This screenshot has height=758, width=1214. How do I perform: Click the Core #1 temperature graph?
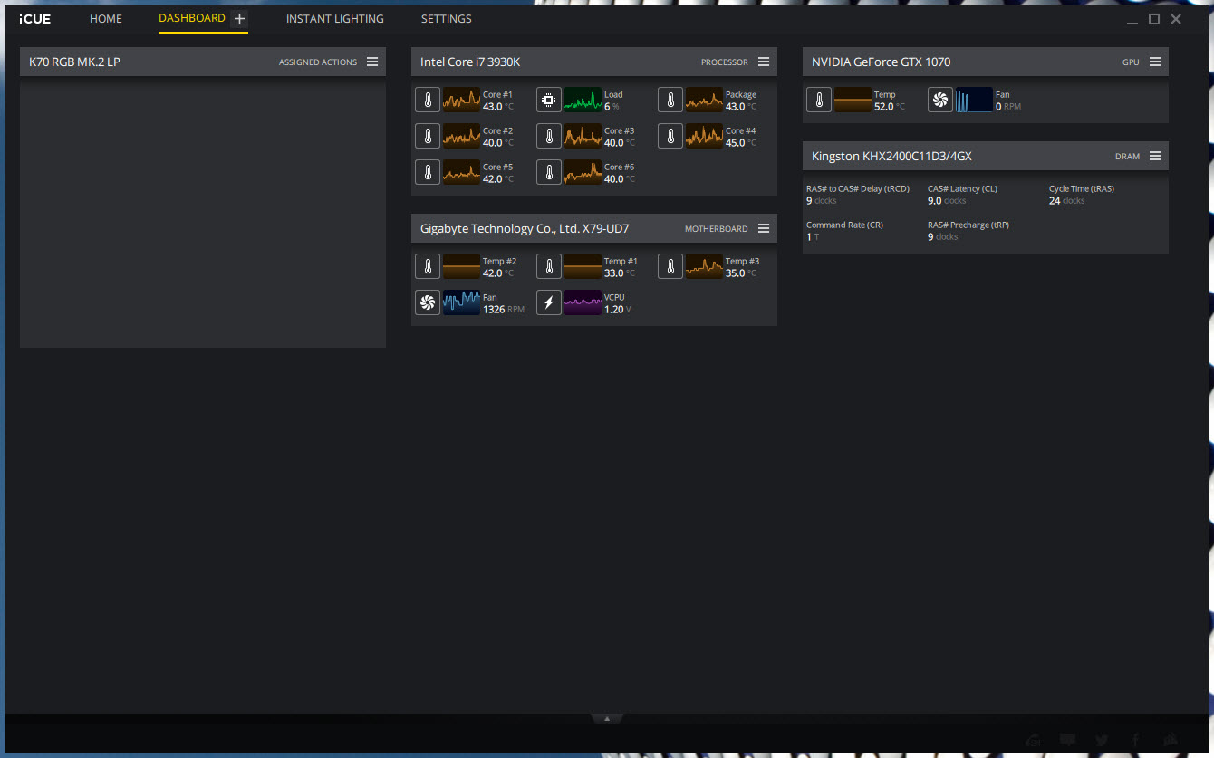(x=462, y=100)
